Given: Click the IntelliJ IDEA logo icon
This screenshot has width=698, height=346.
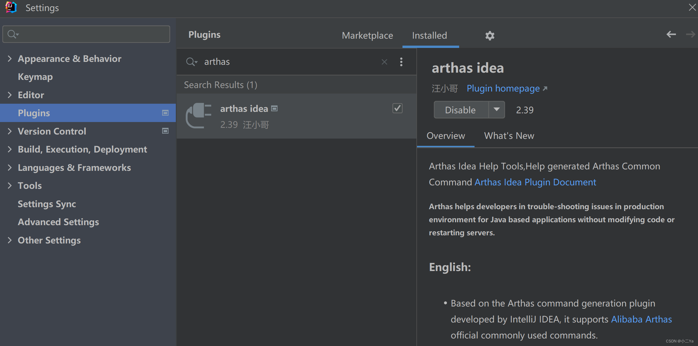Looking at the screenshot, I should click(11, 8).
